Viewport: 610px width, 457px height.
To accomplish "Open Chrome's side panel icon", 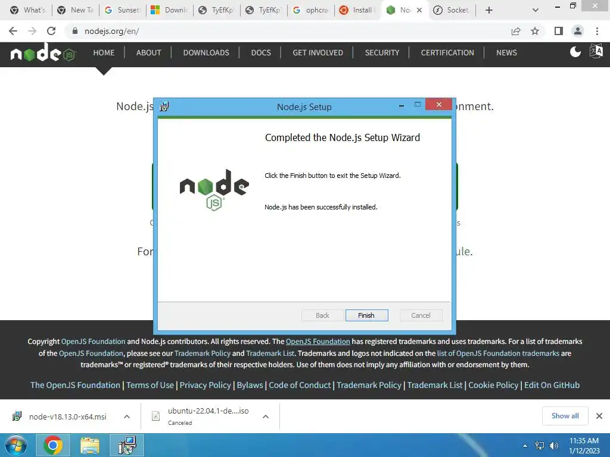I will 559,31.
